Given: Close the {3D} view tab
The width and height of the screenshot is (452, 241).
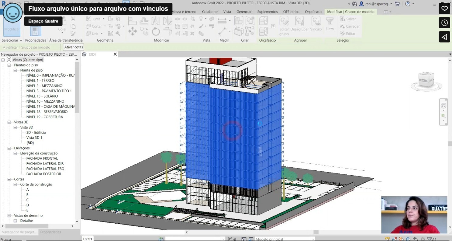Looking at the screenshot, I should pos(115,54).
